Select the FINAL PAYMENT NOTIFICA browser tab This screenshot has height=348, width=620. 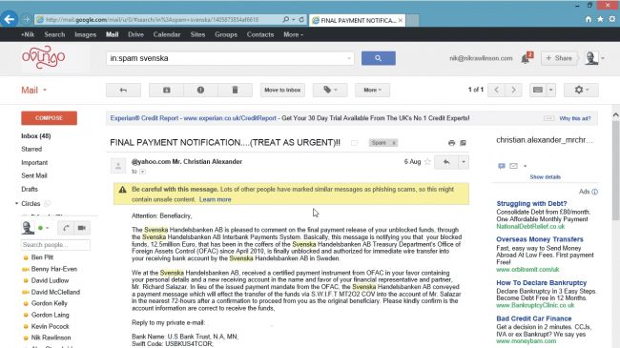(357, 20)
